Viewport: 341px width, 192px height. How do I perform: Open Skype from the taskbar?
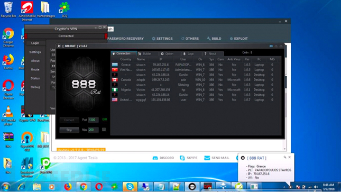click(x=130, y=187)
